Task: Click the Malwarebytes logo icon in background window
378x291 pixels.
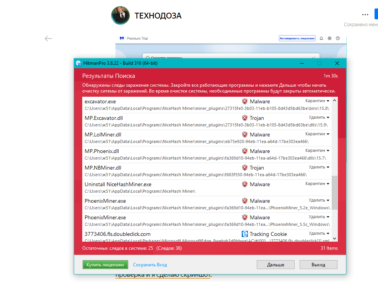Action: click(122, 38)
